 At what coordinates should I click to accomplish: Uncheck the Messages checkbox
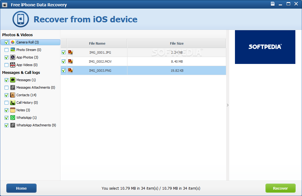pos(6,80)
